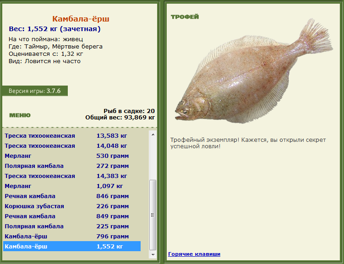
Task: Click the Общий вес: 93,869 кг total
Action: coord(120,118)
